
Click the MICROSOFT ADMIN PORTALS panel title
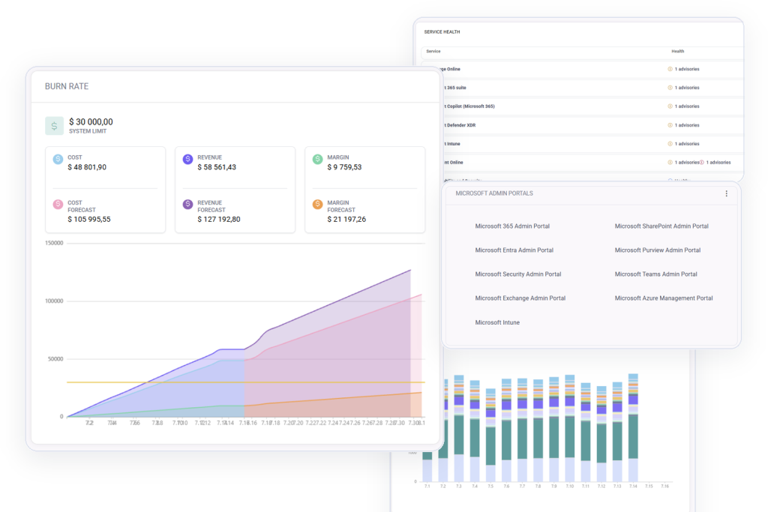[494, 193]
